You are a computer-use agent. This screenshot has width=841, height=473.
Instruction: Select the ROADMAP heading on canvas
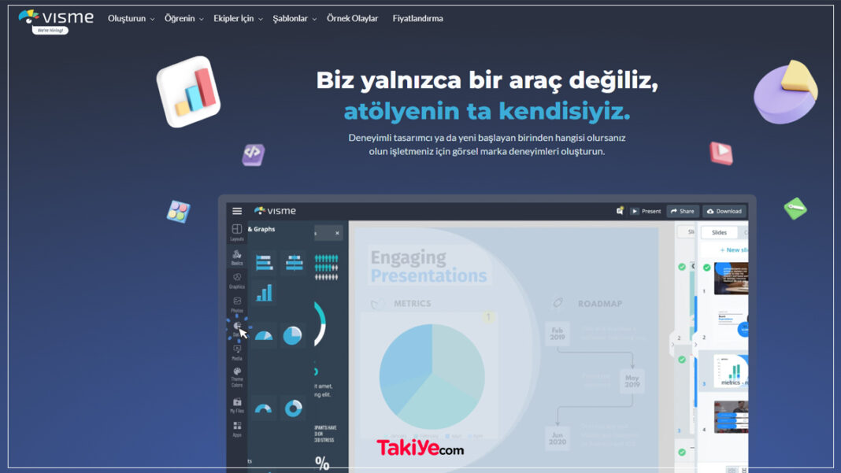[599, 304]
